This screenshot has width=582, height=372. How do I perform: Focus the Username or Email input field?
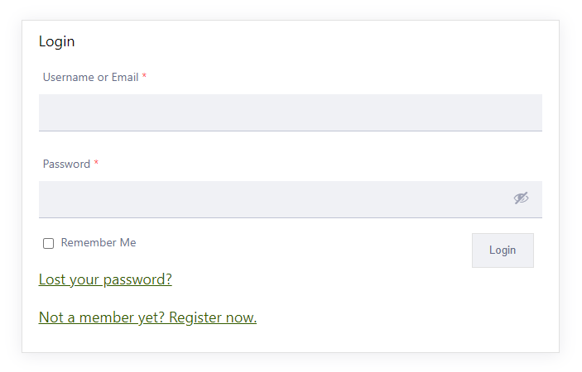point(290,112)
